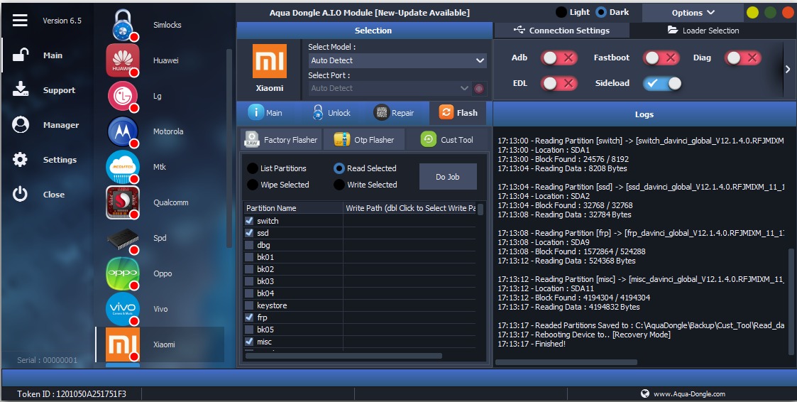Click the Settings gear icon

(x=21, y=159)
